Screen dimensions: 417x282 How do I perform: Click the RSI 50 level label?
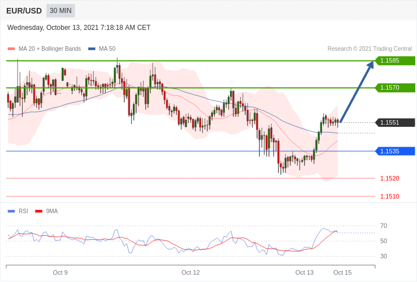click(384, 241)
